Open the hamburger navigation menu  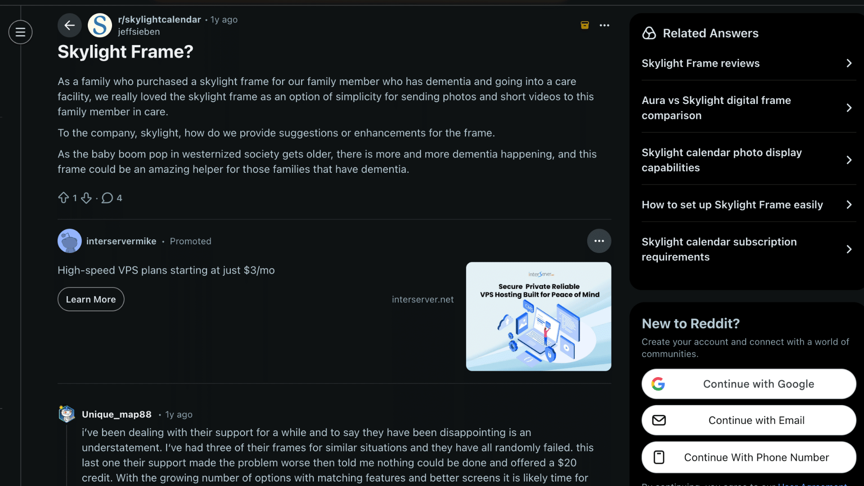tap(20, 32)
